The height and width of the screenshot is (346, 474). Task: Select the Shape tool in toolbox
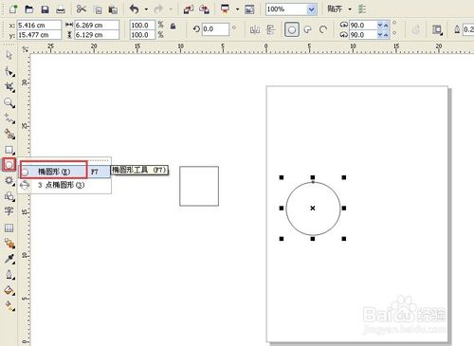tap(9, 71)
